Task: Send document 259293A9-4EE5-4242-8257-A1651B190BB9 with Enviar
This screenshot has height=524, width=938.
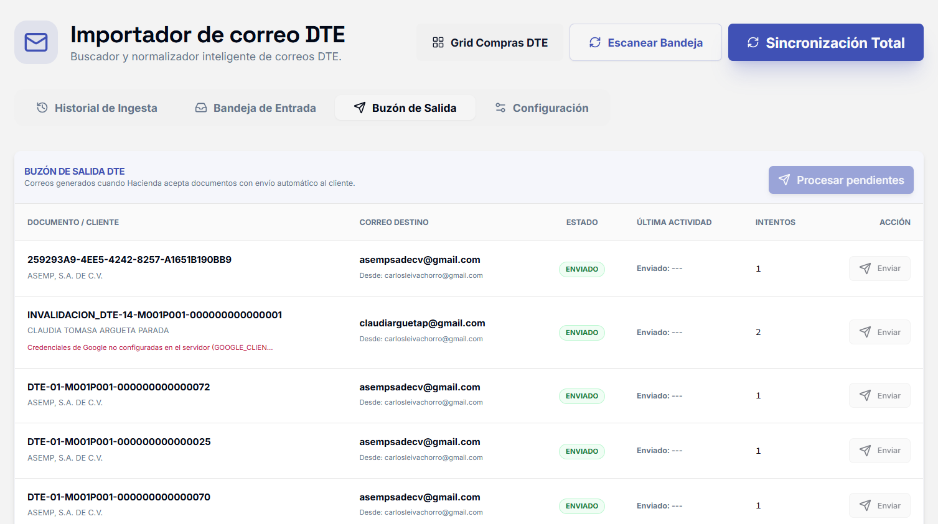Action: (879, 269)
